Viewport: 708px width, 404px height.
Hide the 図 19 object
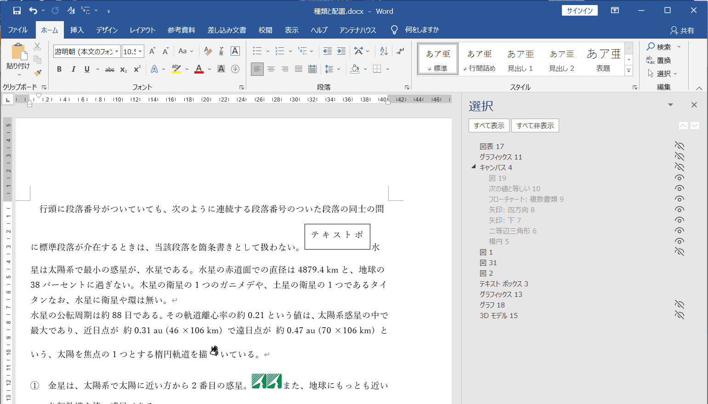[x=679, y=178]
